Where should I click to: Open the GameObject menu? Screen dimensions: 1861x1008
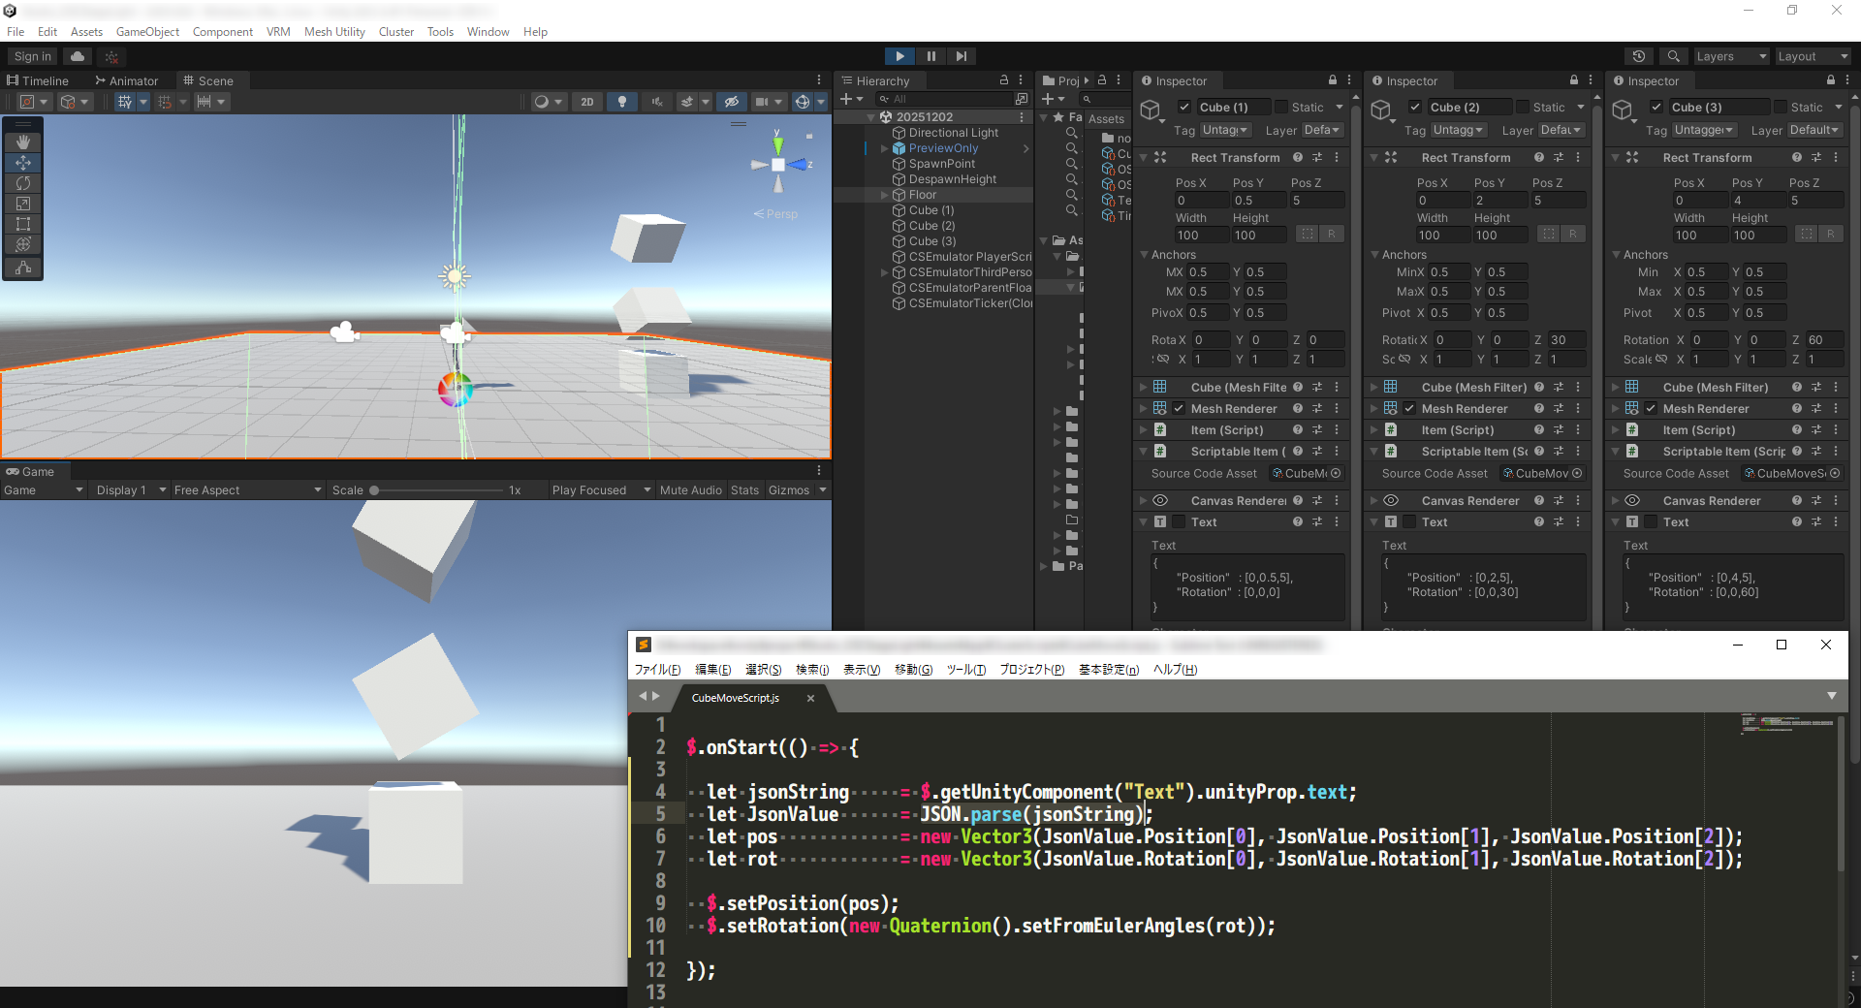(x=147, y=32)
